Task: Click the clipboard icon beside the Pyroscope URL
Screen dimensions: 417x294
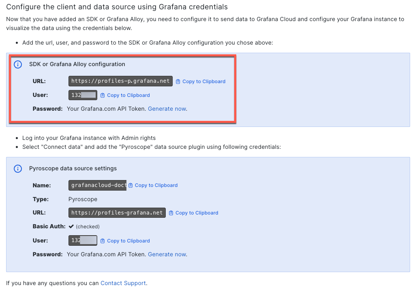Action: [x=171, y=212]
